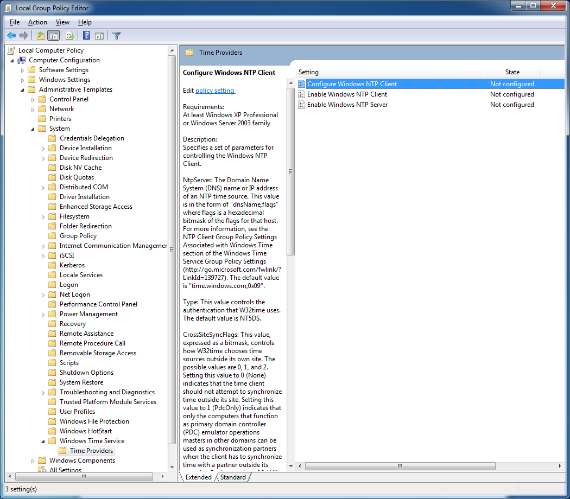Expand the Network tree node

click(x=31, y=108)
